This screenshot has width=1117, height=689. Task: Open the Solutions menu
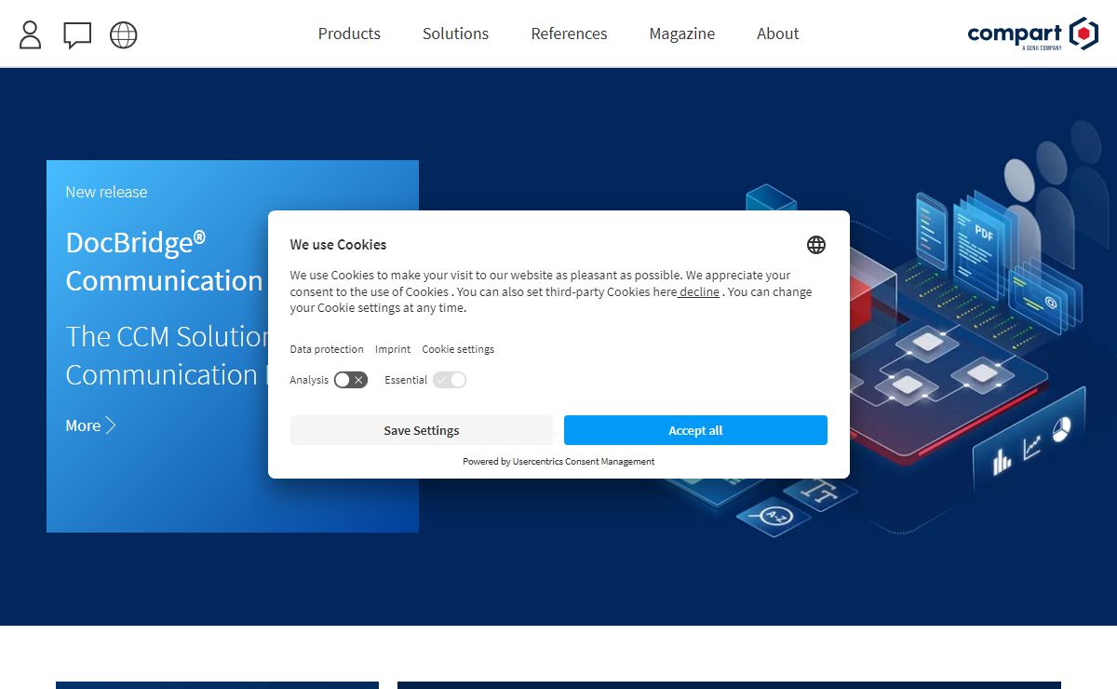[x=455, y=34]
